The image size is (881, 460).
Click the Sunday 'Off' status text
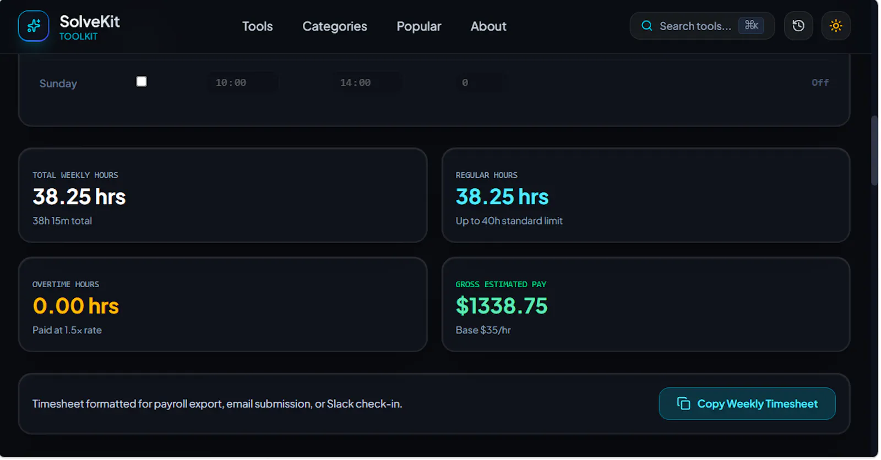pyautogui.click(x=820, y=83)
